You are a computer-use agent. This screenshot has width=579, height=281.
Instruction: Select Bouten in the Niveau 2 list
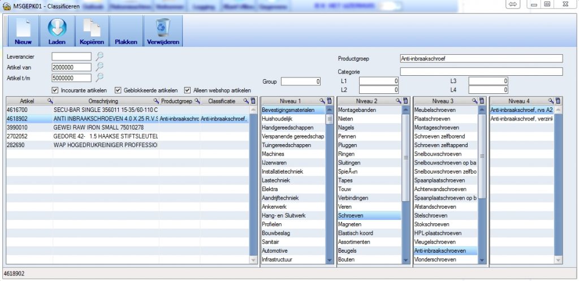[369, 260]
